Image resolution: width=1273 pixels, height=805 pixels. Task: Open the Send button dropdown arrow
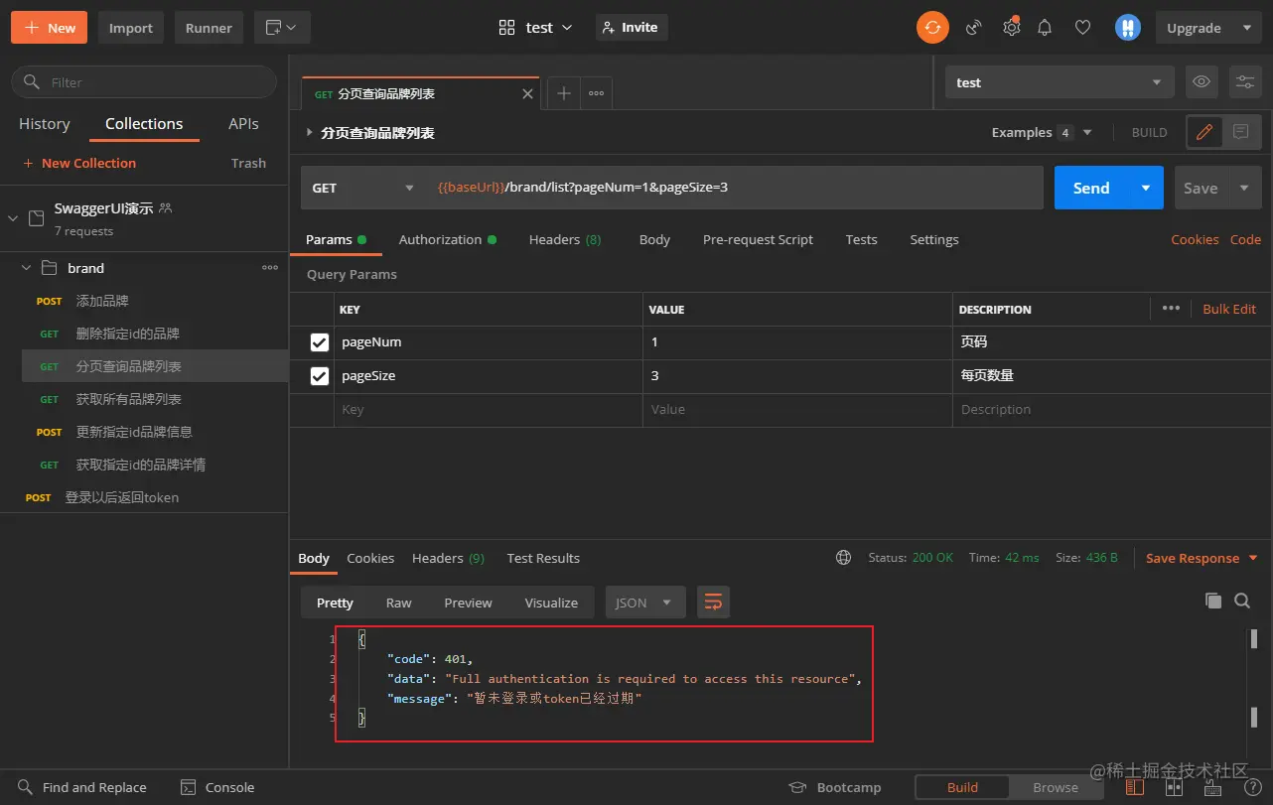tap(1146, 188)
